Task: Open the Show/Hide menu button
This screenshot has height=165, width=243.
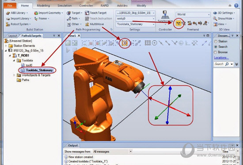Action: (224, 19)
